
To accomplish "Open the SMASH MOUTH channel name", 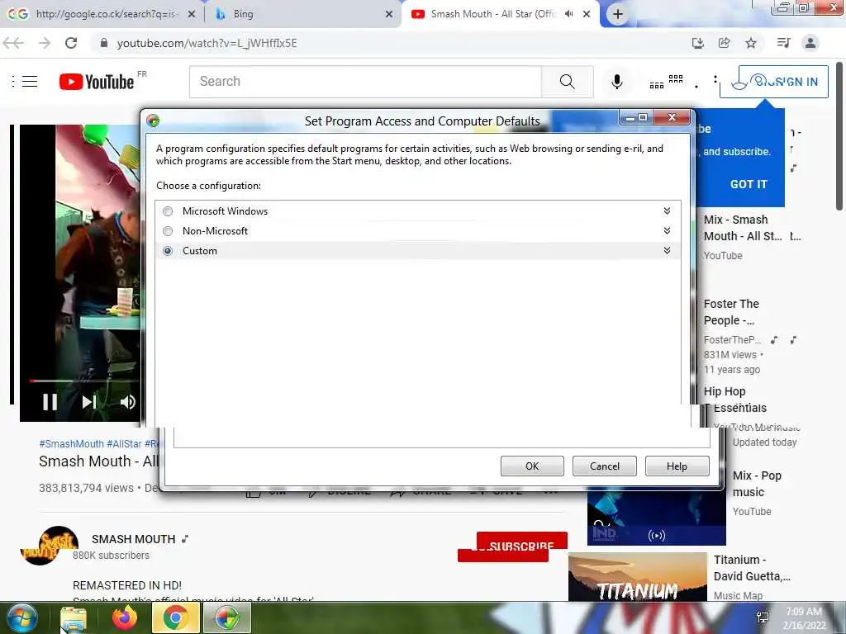I will click(x=133, y=539).
